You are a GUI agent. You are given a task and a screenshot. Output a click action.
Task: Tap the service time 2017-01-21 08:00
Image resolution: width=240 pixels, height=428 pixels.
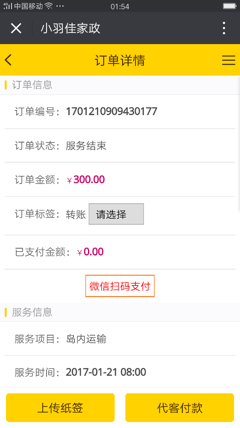(x=106, y=372)
